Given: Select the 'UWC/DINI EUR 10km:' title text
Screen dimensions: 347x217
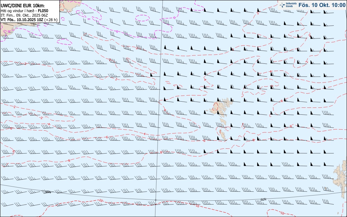Looking at the screenshot, I should click(23, 6).
